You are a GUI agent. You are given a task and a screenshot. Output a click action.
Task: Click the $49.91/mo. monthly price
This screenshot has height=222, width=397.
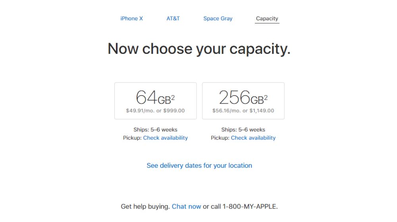click(x=140, y=111)
